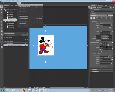Viewport: 115px width, 92px height.
Task: Toggle lock-all icon in Objects panel
Action: pos(27,40)
